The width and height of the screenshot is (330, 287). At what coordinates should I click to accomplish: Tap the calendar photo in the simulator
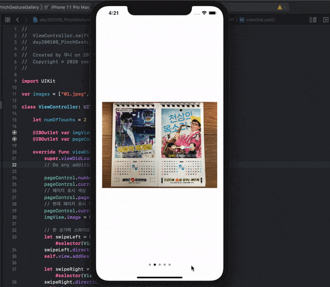click(159, 145)
